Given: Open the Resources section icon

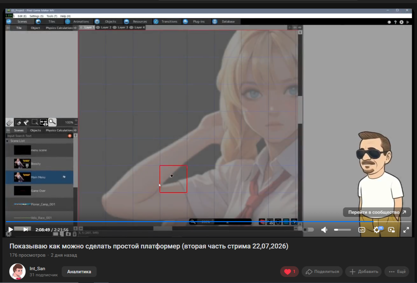Looking at the screenshot, I should [126, 21].
